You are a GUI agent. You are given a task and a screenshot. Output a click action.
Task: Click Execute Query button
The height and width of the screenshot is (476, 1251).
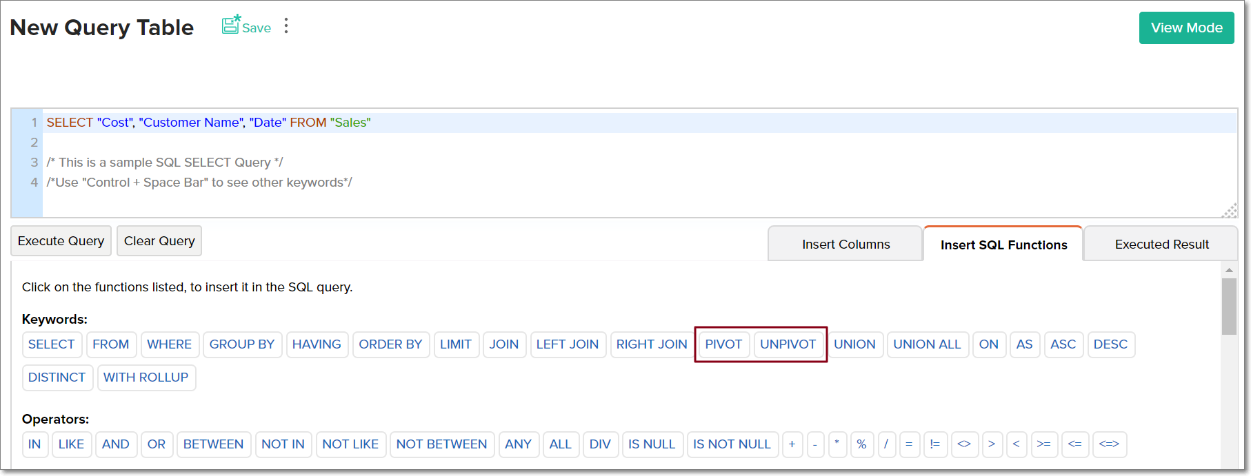pyautogui.click(x=61, y=241)
